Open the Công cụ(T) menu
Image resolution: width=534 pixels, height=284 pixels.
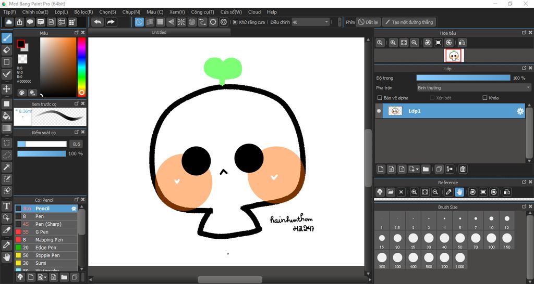tap(202, 12)
